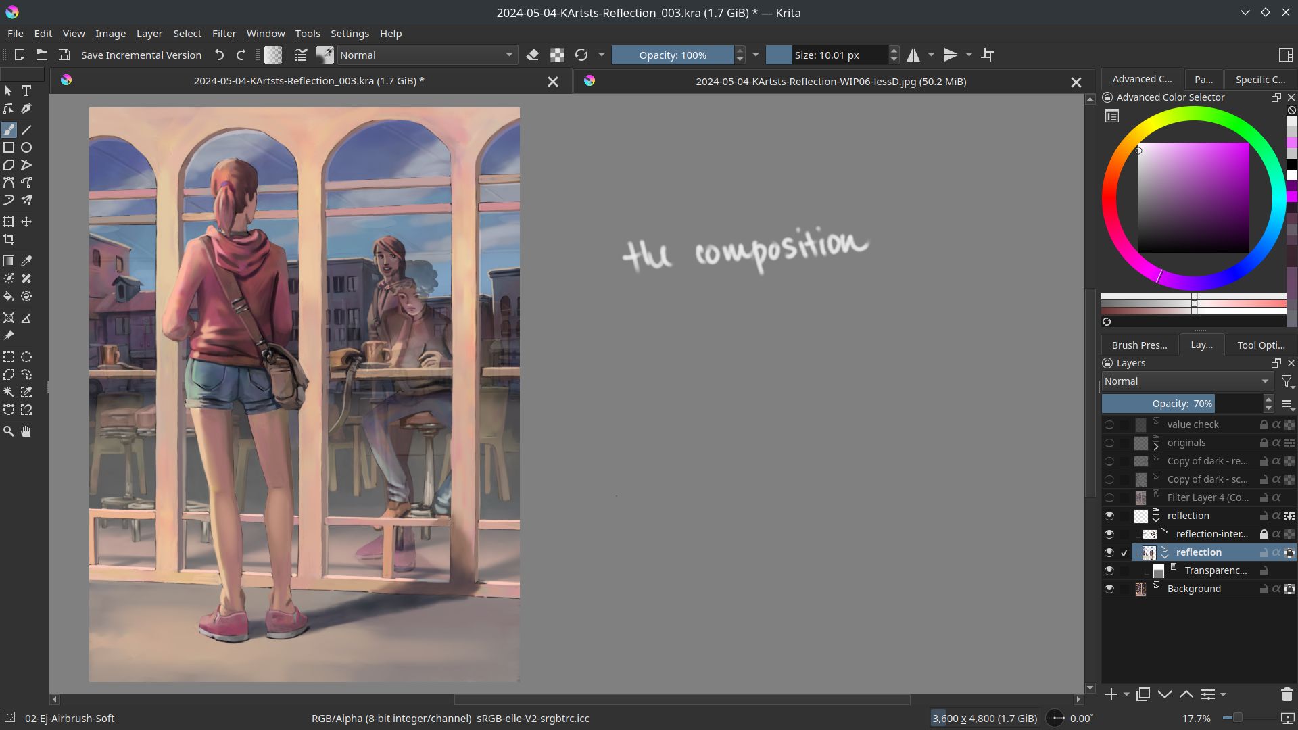Click the Undo arrow in toolbar

point(219,55)
